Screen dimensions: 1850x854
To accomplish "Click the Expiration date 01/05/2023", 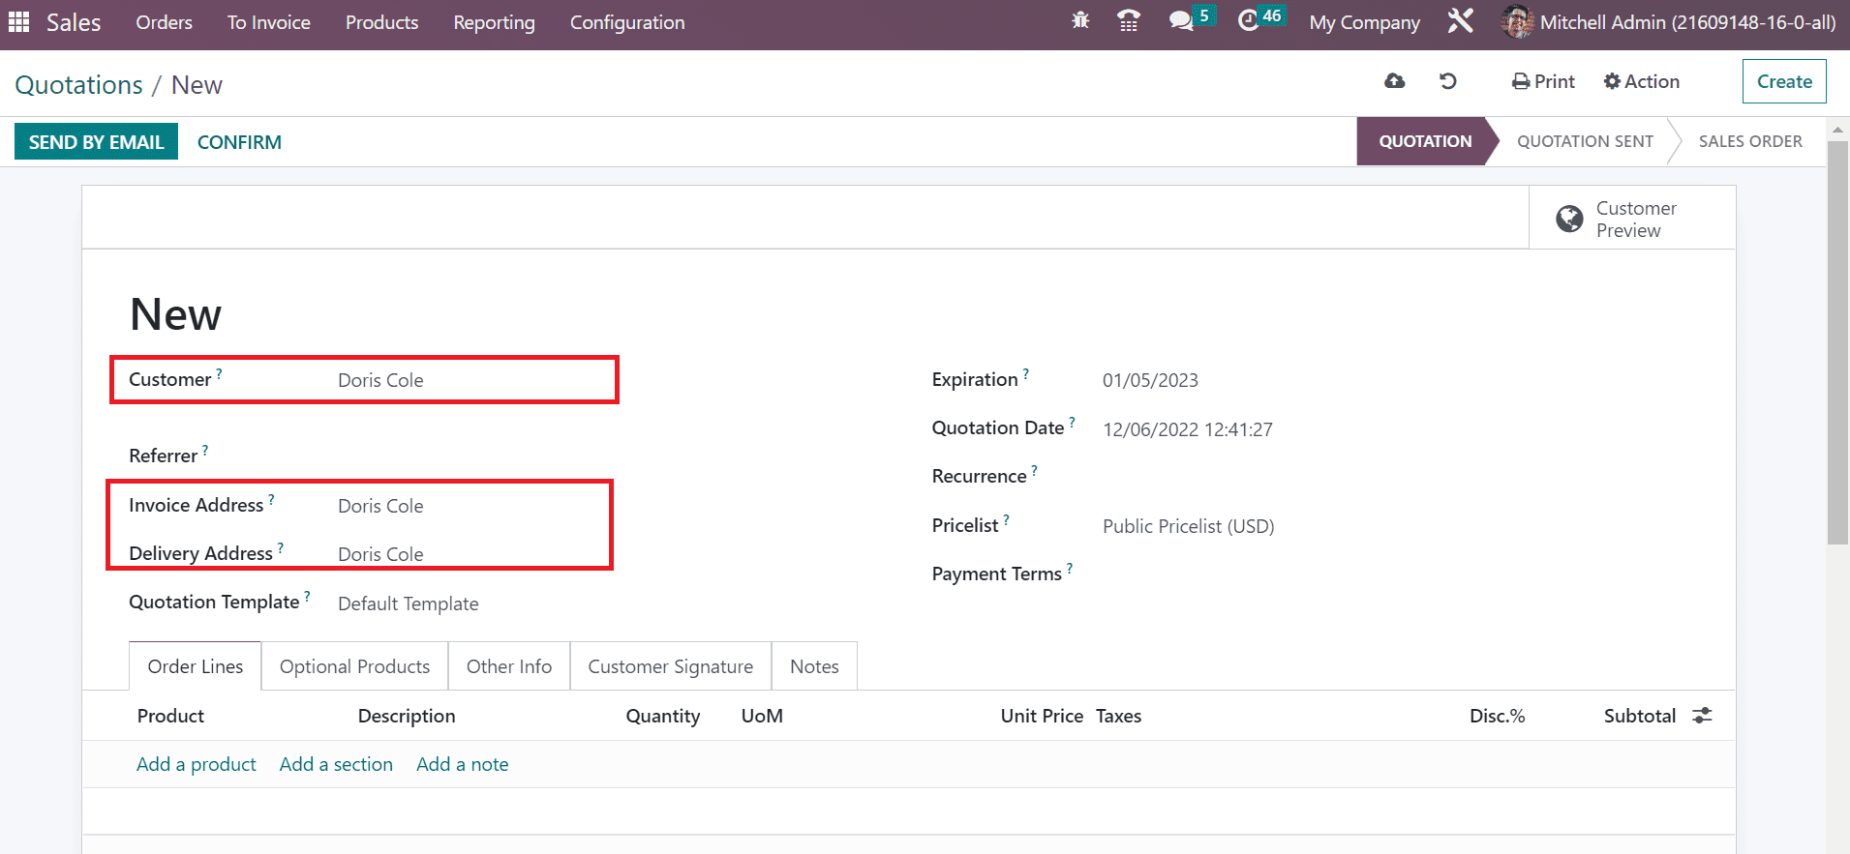I will click(1150, 380).
